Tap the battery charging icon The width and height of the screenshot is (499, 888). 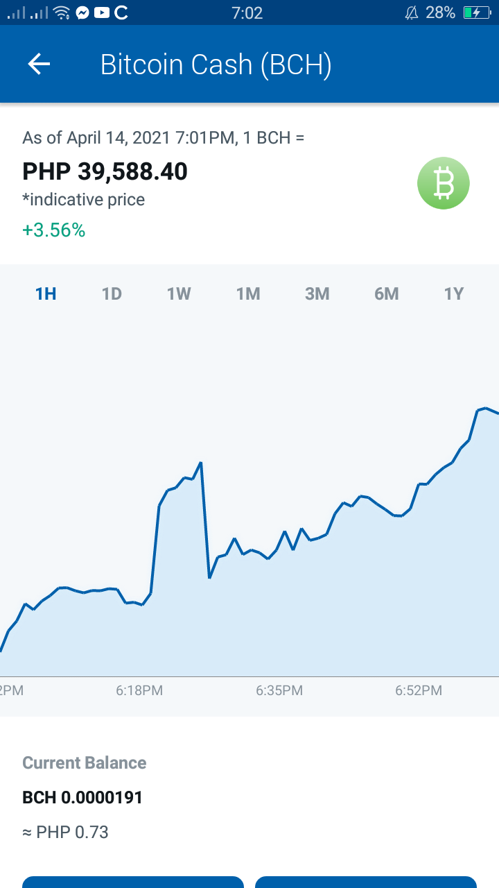pyautogui.click(x=477, y=12)
